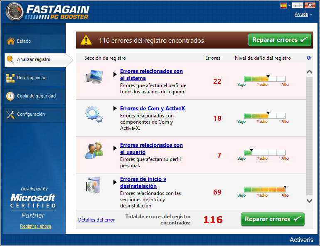This screenshot has height=246, width=320.
Task: Click top Reparar errores button
Action: pyautogui.click(x=280, y=40)
